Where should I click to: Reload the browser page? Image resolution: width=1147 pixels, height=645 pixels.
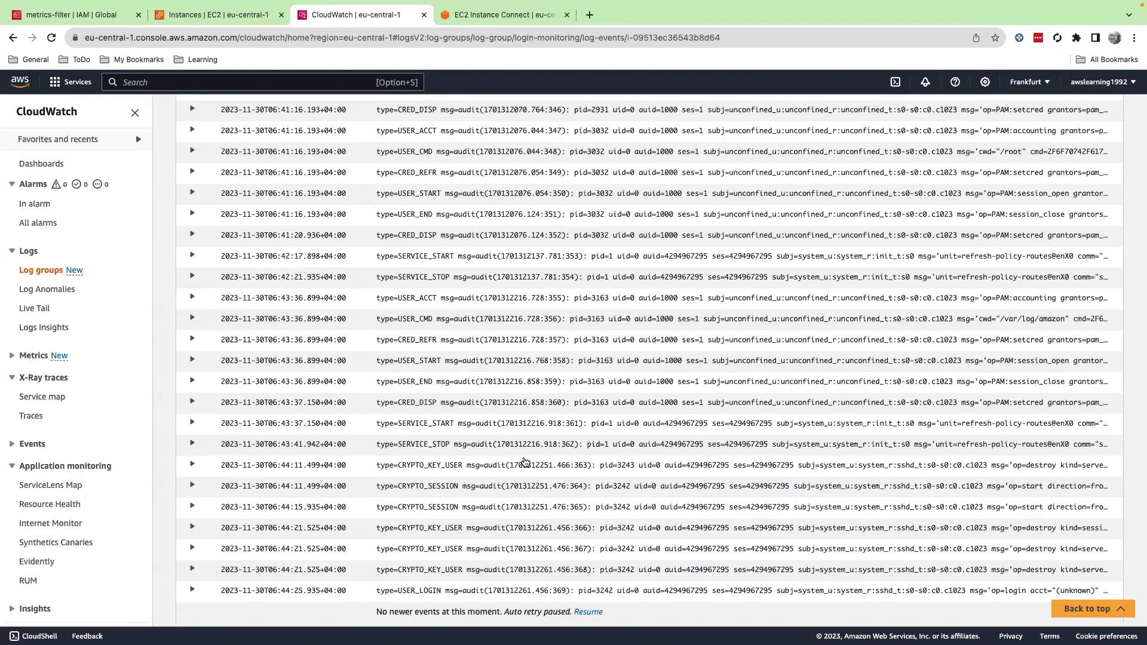click(51, 38)
